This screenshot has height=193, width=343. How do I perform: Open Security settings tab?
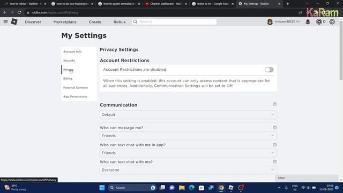click(x=69, y=61)
